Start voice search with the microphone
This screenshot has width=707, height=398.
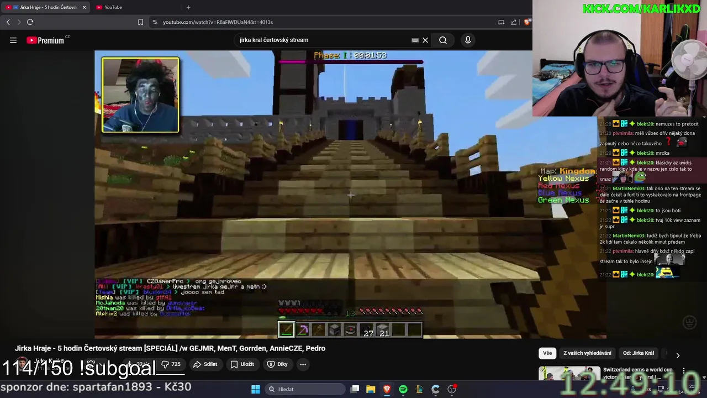click(468, 40)
